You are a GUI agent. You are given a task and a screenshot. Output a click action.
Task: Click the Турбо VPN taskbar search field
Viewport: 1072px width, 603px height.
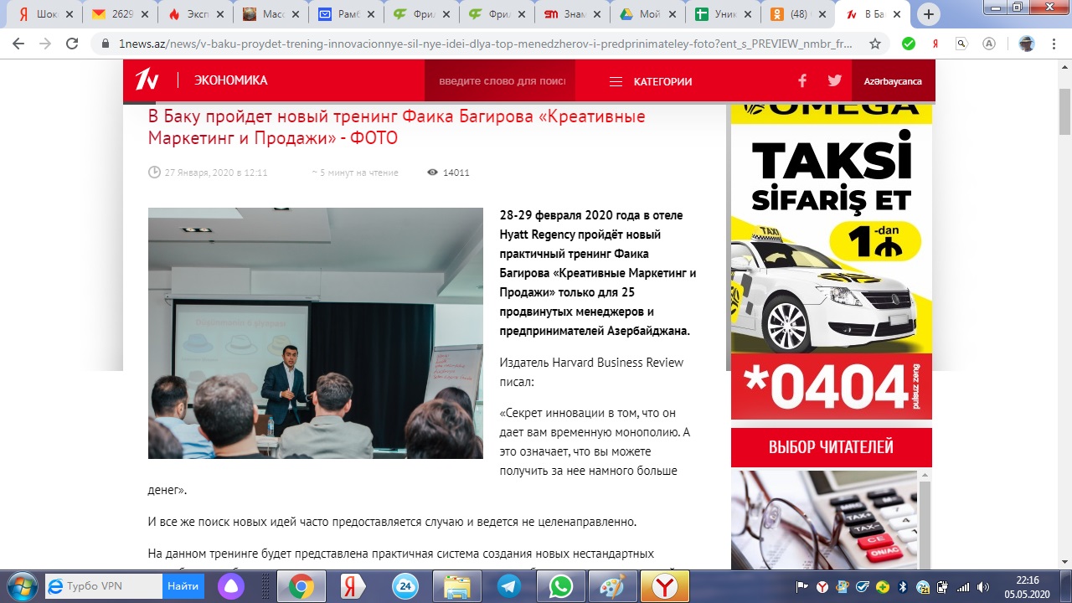pos(104,586)
